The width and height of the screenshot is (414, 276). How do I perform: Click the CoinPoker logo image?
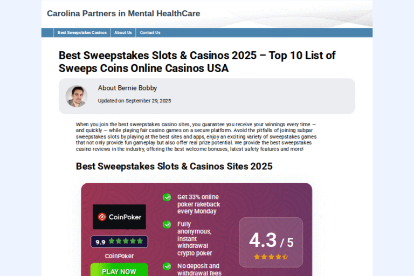(x=119, y=217)
